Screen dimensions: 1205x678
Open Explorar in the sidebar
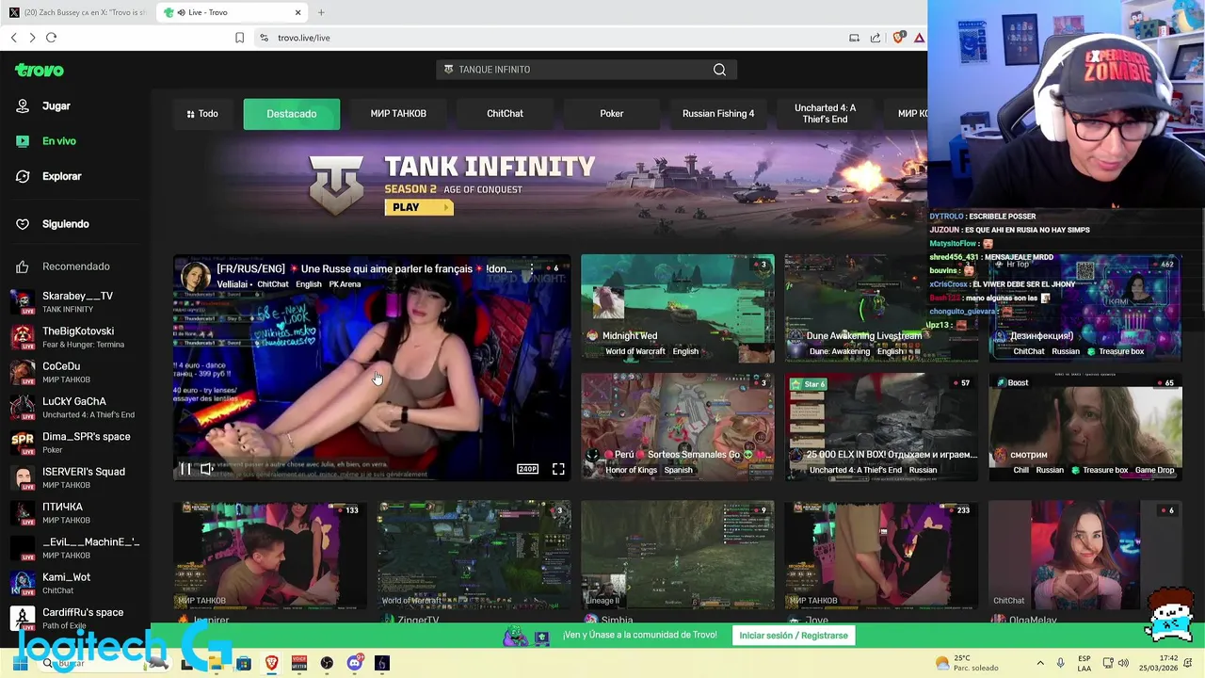pos(48,176)
